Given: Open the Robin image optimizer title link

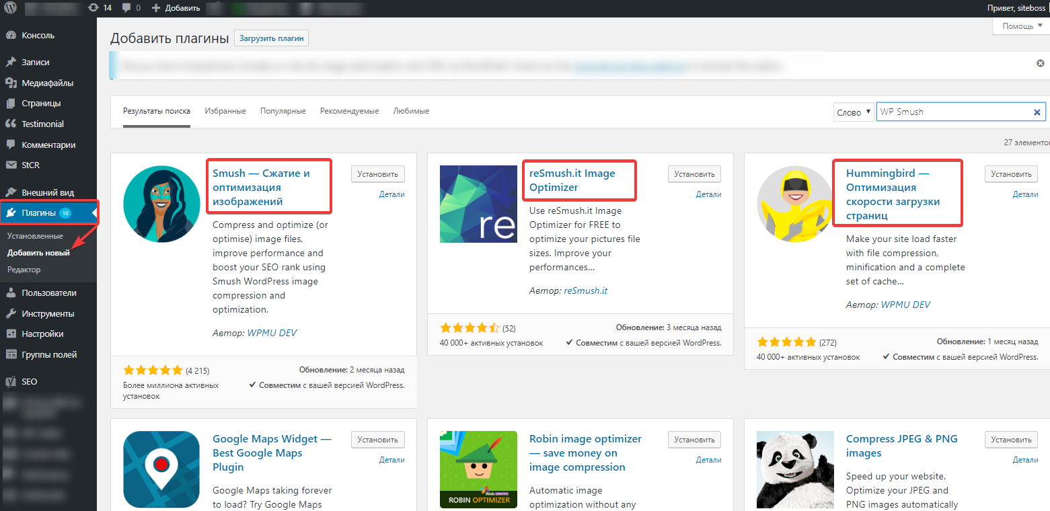Looking at the screenshot, I should 586,453.
